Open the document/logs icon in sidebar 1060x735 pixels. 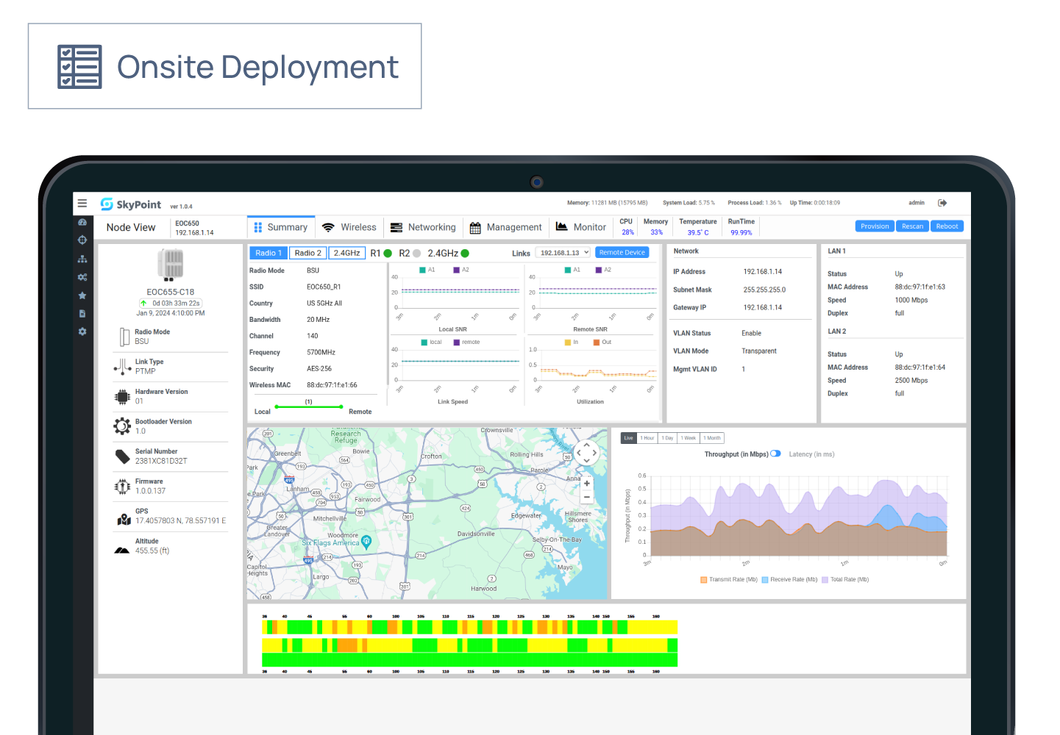pos(82,313)
